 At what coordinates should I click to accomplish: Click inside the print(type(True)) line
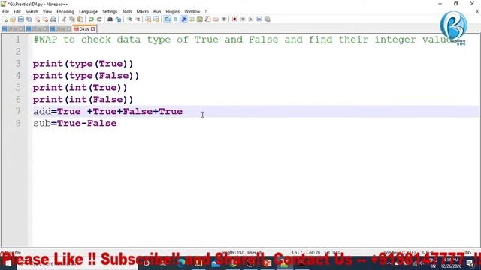(83, 64)
